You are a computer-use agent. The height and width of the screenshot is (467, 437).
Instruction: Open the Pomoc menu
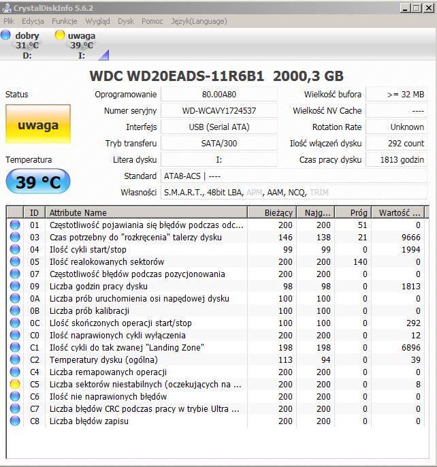152,21
